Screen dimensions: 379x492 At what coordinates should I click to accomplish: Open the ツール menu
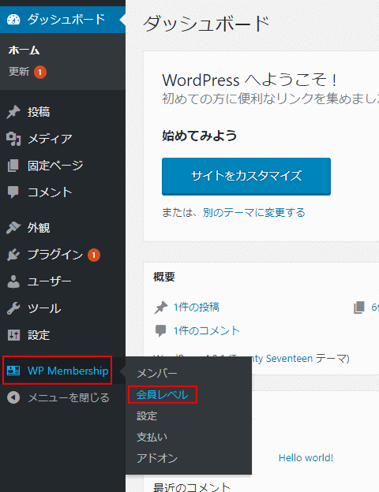coord(62,308)
